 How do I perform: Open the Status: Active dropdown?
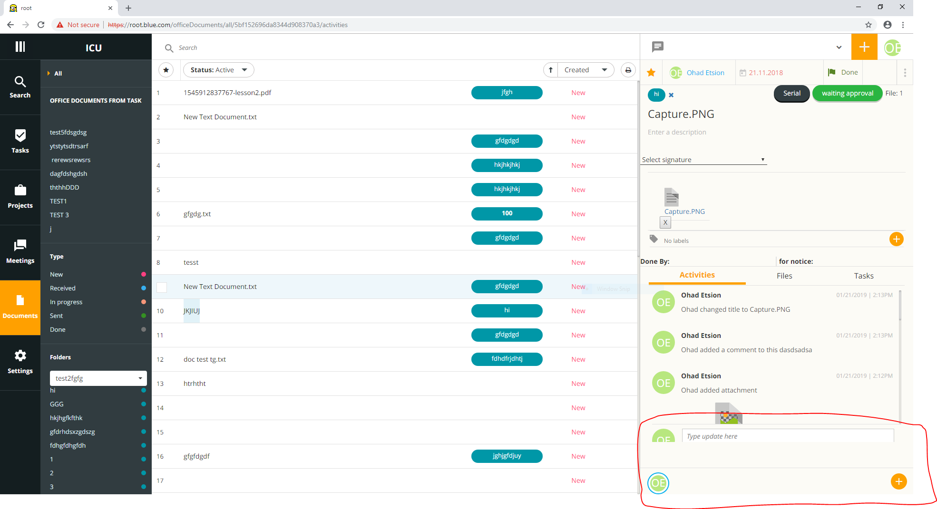pyautogui.click(x=219, y=70)
